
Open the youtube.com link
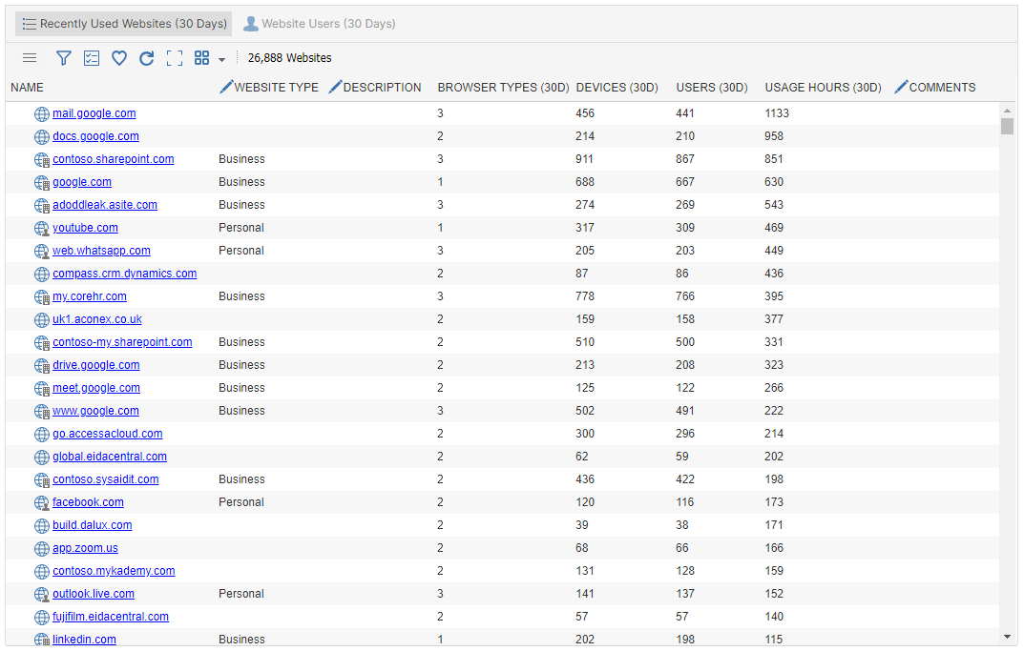click(x=86, y=228)
